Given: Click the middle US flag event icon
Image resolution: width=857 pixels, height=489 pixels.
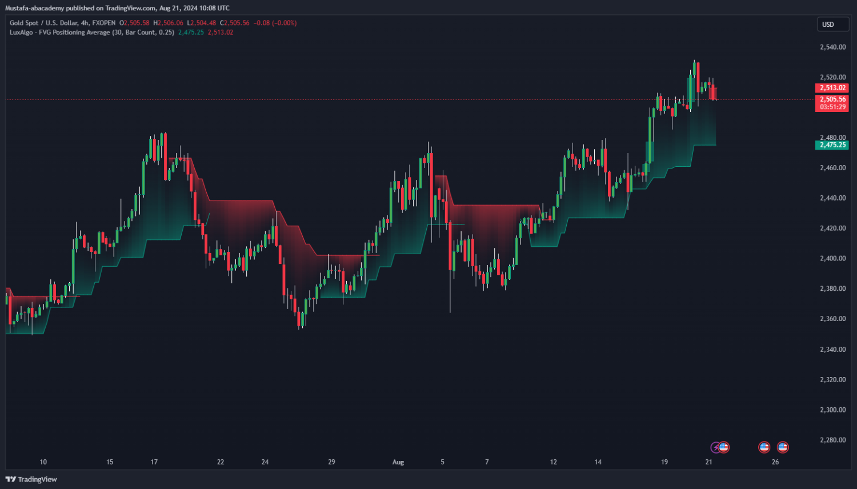Looking at the screenshot, I should coord(764,447).
